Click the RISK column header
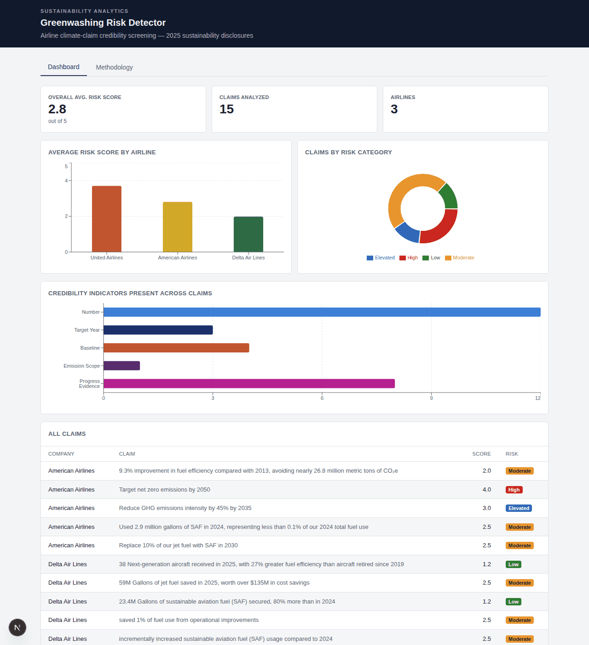The width and height of the screenshot is (589, 645). (512, 454)
